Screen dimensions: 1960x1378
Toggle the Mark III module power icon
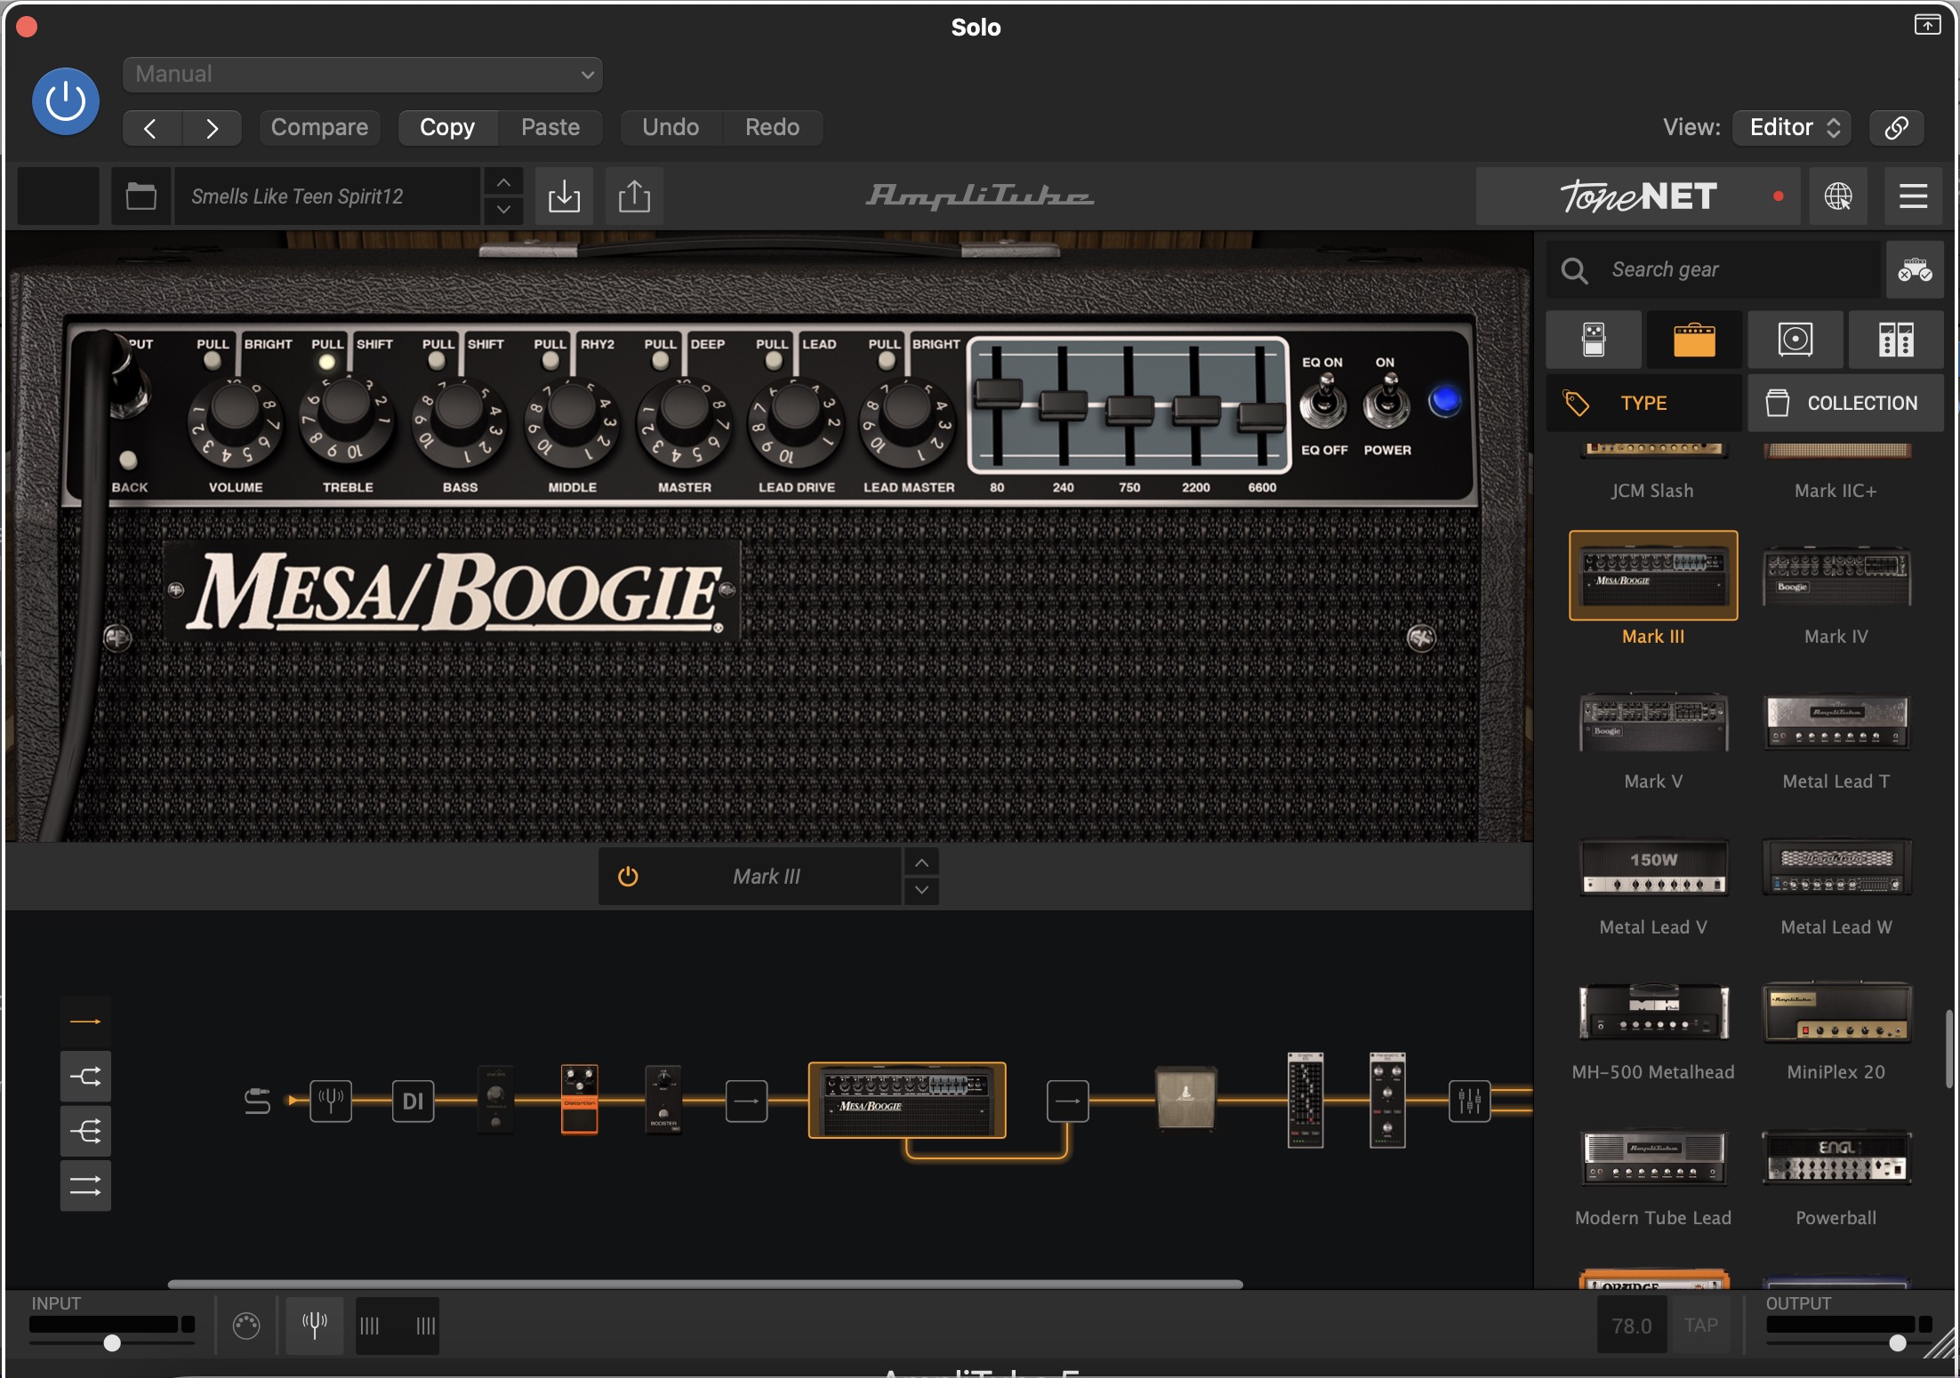click(628, 877)
